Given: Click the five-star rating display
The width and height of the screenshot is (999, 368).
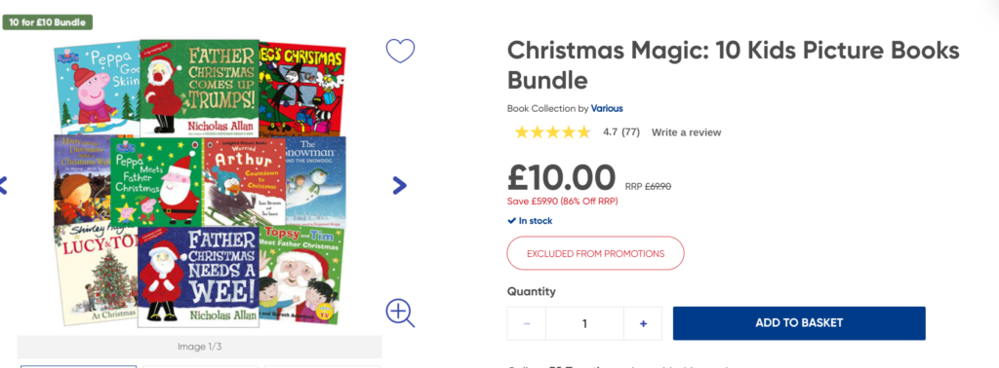Looking at the screenshot, I should [x=552, y=132].
